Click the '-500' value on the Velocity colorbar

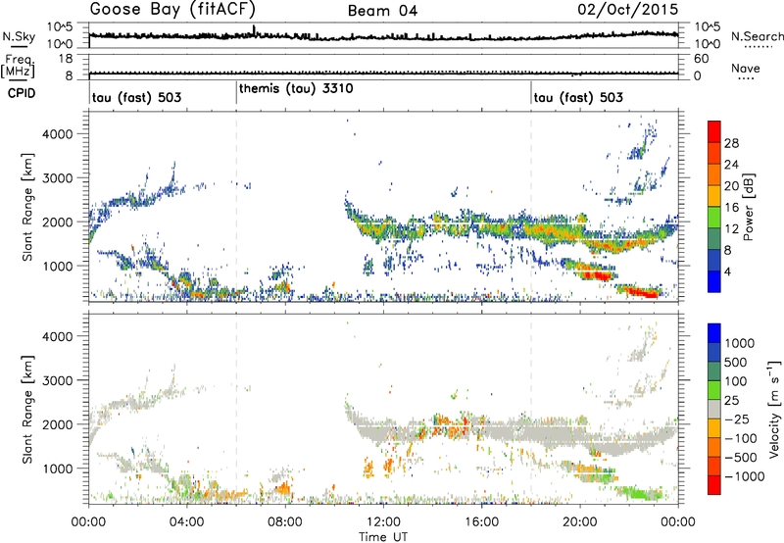click(x=741, y=457)
